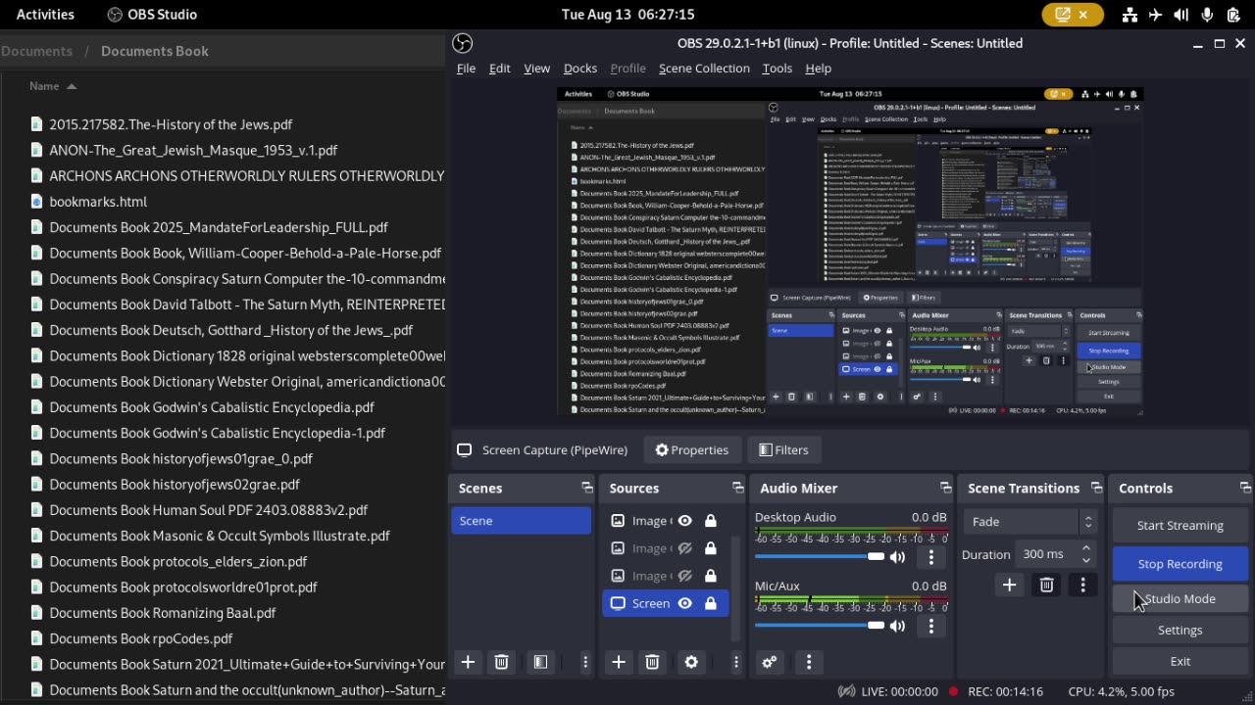Click the OBS preview canvas

849,251
